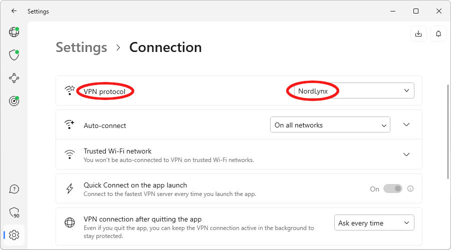The image size is (451, 250).
Task: Show info for Quick Connect on launch
Action: click(410, 188)
